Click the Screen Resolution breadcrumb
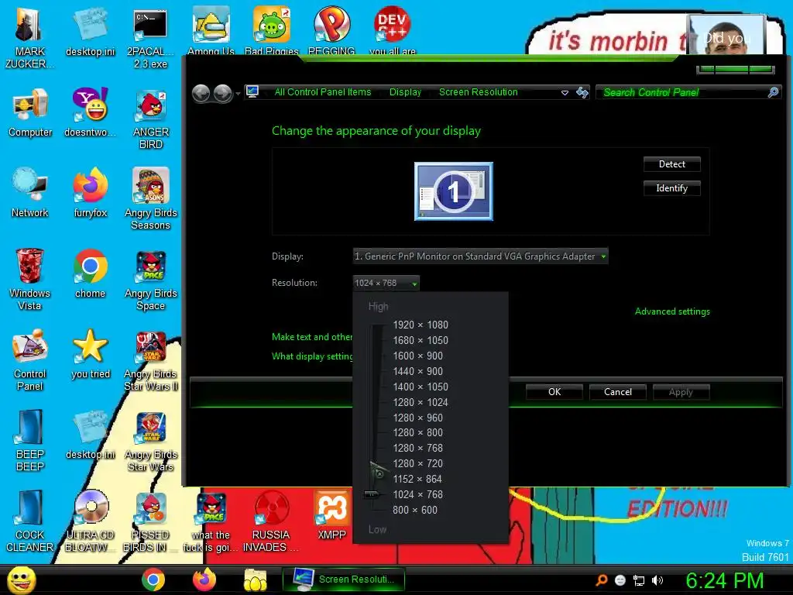 (x=479, y=92)
